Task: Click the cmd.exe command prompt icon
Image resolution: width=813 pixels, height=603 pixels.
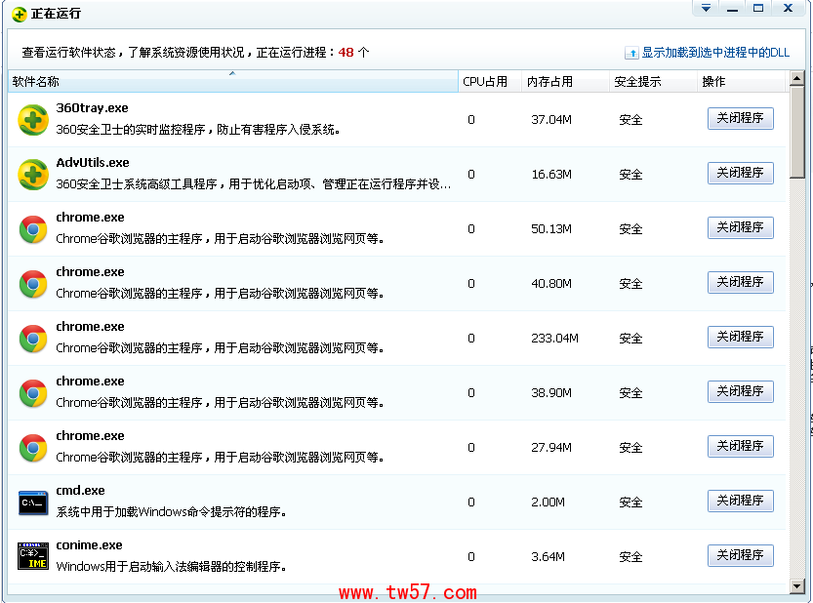Action: [x=33, y=502]
